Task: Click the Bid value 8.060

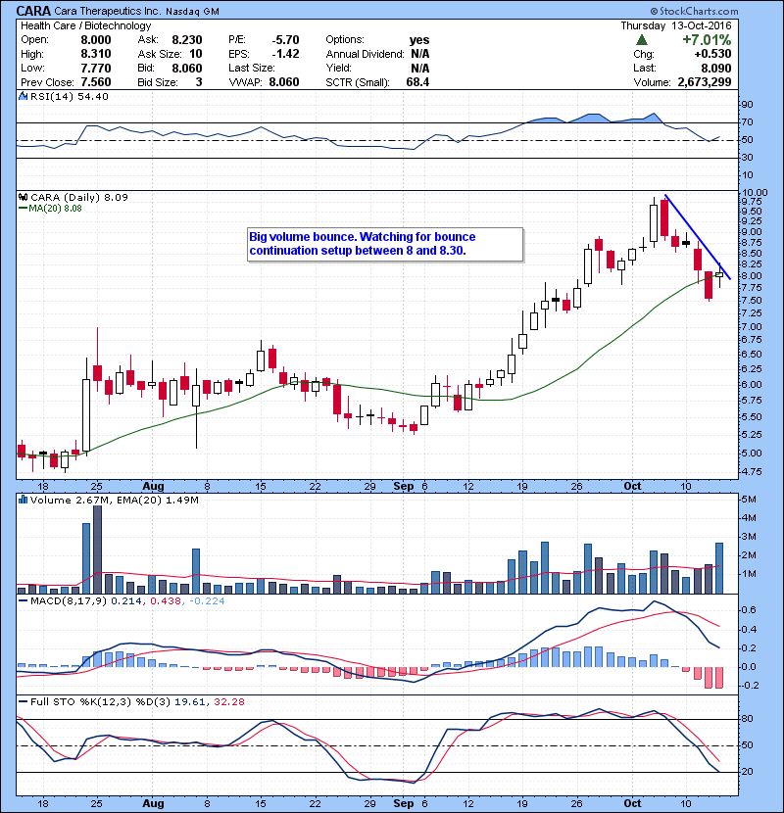Action: click(x=187, y=68)
